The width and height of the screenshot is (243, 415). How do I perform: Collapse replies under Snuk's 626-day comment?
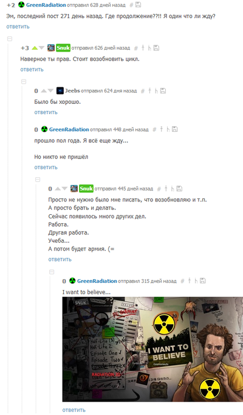click(x=24, y=82)
